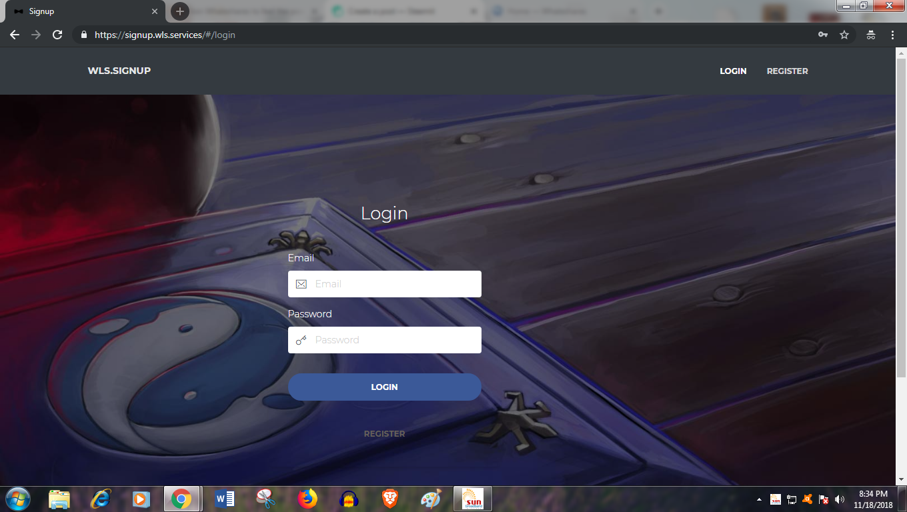Switch to Google Chrome in taskbar
This screenshot has height=512, width=907.
point(181,499)
